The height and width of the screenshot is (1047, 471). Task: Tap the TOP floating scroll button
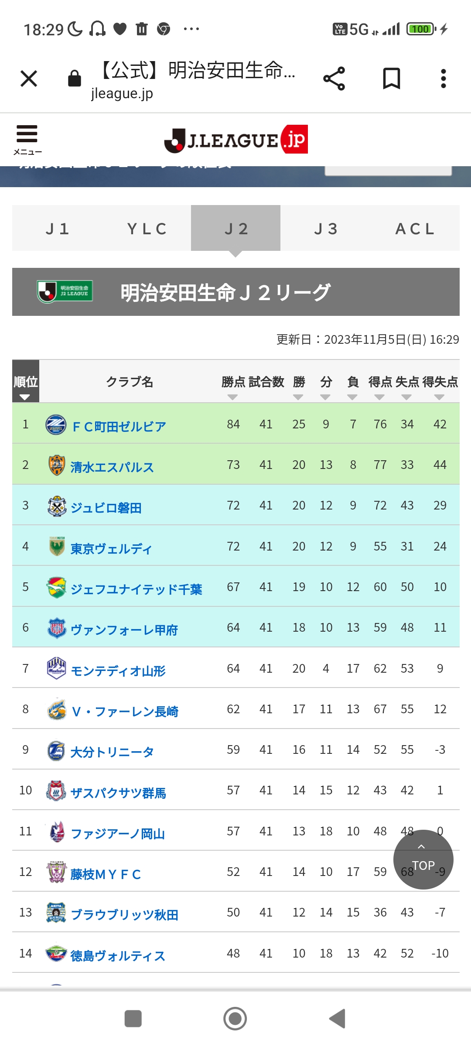point(423,859)
